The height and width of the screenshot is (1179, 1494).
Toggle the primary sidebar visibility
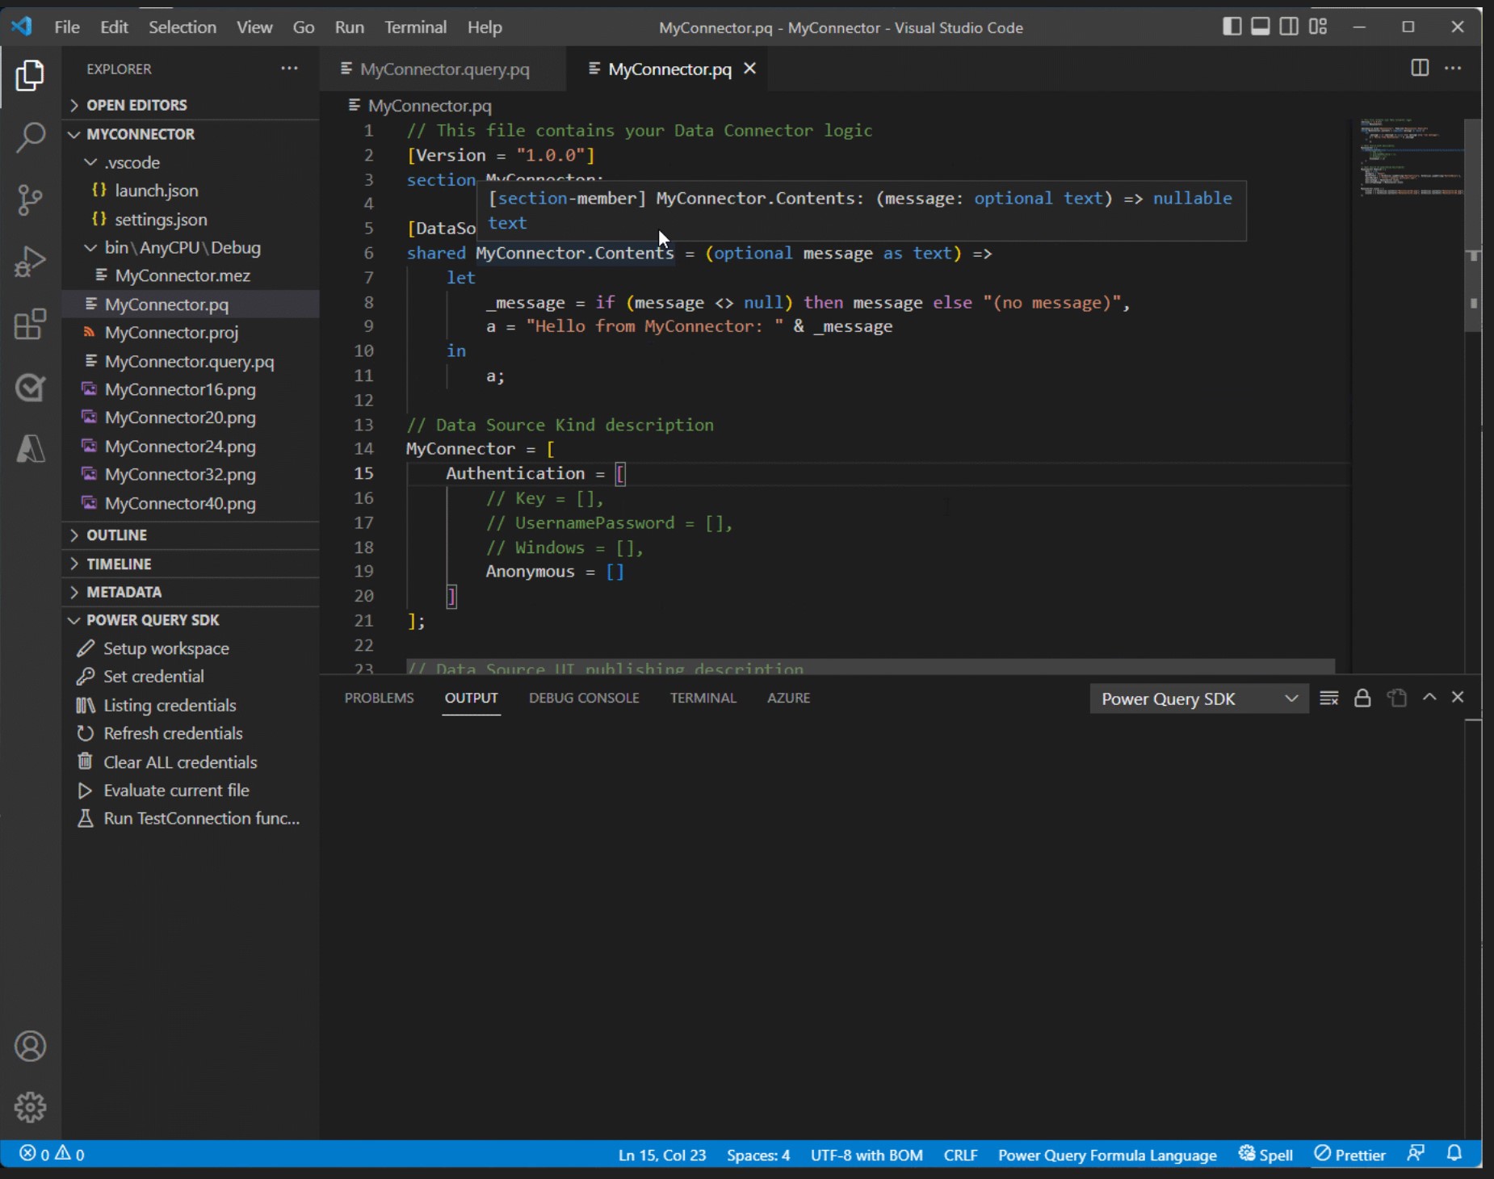point(1232,26)
